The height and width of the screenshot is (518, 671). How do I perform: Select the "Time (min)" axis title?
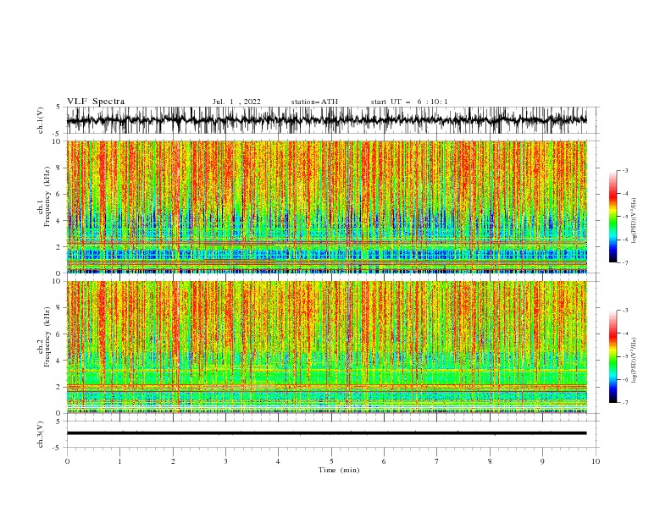coord(339,470)
